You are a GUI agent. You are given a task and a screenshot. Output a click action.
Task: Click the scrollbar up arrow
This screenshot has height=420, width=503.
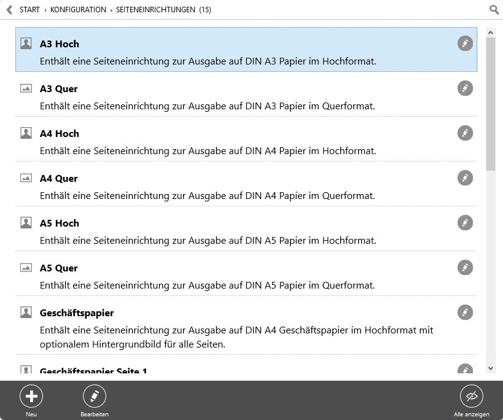click(491, 33)
